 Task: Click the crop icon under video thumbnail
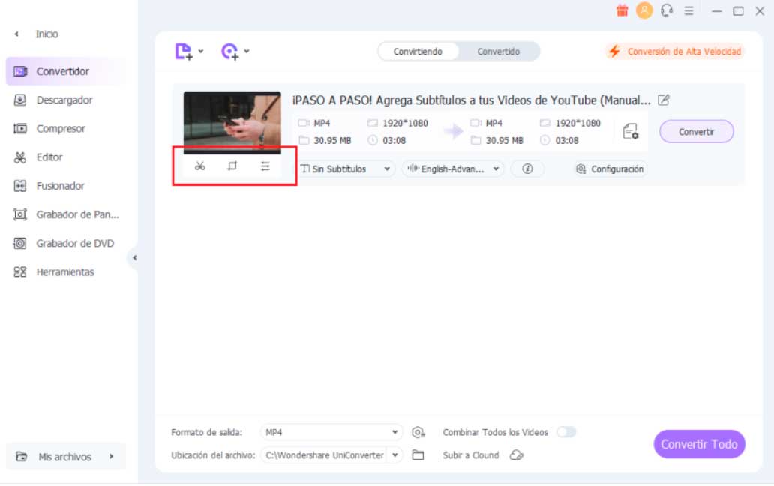click(232, 166)
